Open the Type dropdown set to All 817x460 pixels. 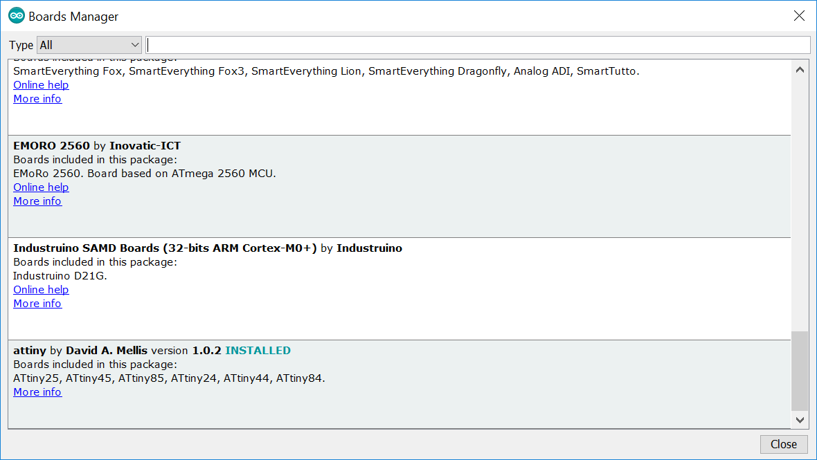pyautogui.click(x=89, y=45)
